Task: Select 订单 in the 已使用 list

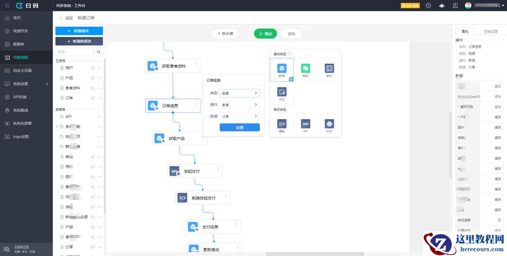Action: (69, 98)
